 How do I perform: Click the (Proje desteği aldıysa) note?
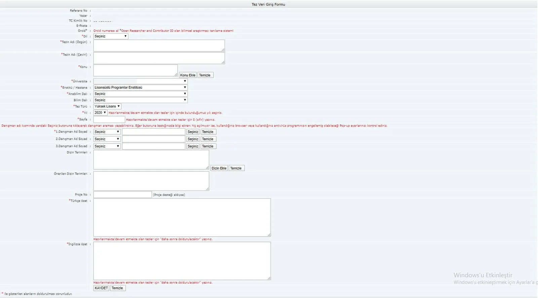169,195
